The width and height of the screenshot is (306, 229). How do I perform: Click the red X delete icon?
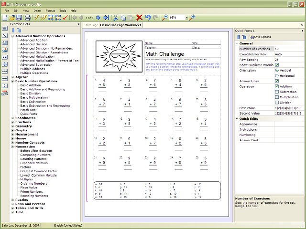pyautogui.click(x=140, y=18)
